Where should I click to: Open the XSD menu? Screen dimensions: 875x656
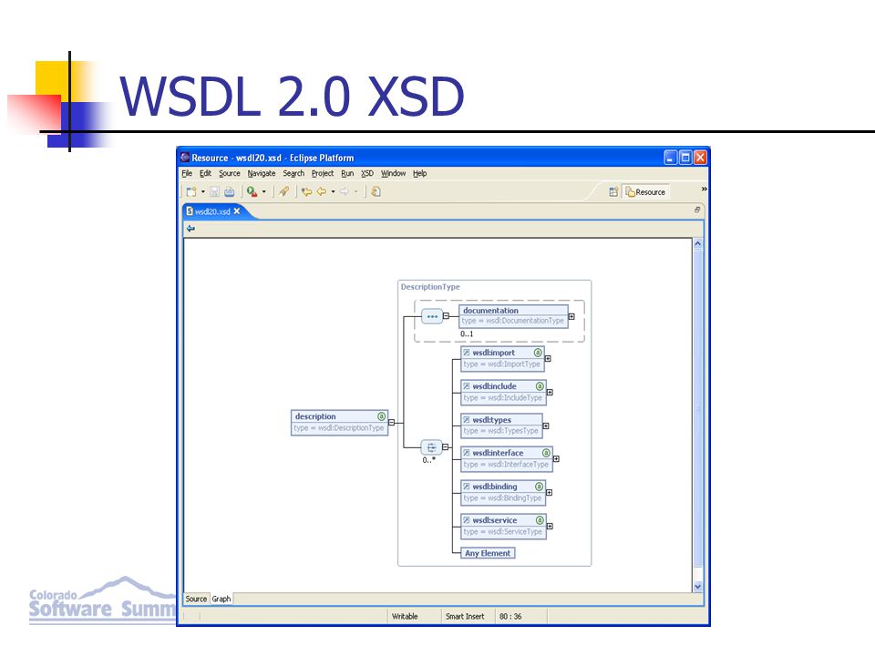pyautogui.click(x=367, y=173)
